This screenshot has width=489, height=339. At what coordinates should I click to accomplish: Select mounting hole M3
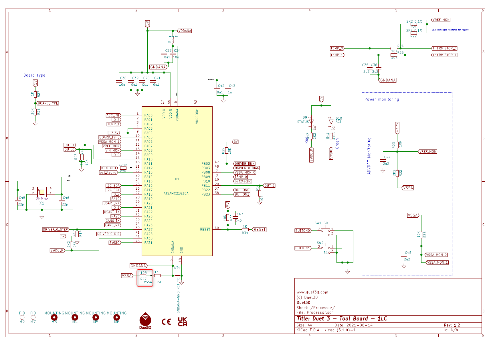(x=54, y=317)
